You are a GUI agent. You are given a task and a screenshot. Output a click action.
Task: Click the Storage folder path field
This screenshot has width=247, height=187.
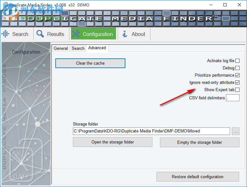[151, 131]
